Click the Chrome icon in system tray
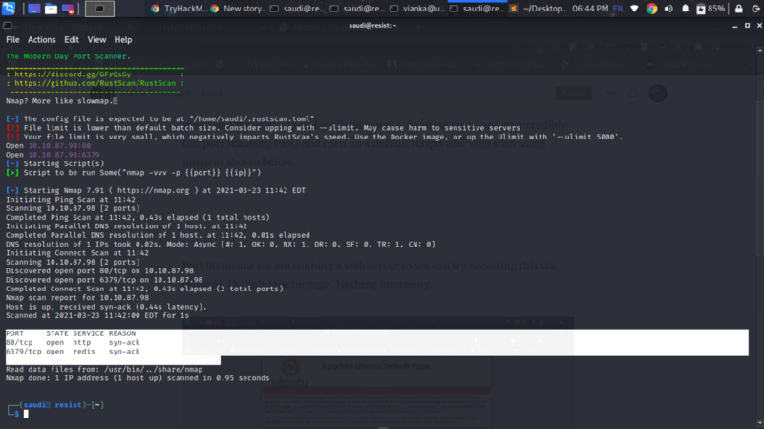 [x=651, y=9]
